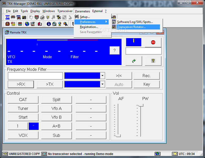
Task: Open the Display menu
Action: click(35, 11)
